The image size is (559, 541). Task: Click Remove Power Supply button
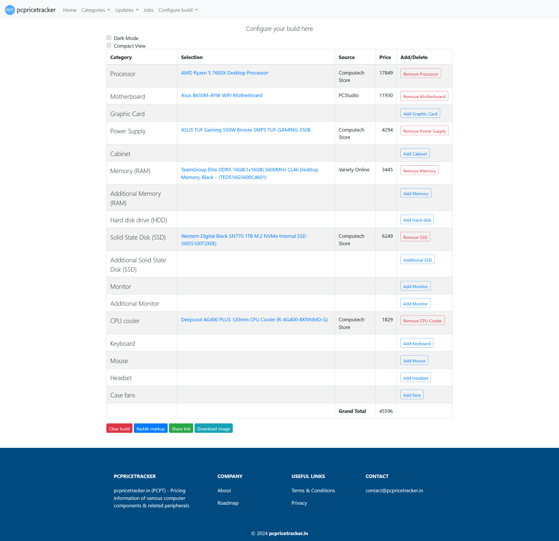click(424, 130)
